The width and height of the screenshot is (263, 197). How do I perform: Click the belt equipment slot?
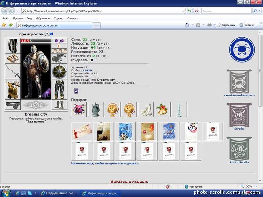(x=13, y=105)
